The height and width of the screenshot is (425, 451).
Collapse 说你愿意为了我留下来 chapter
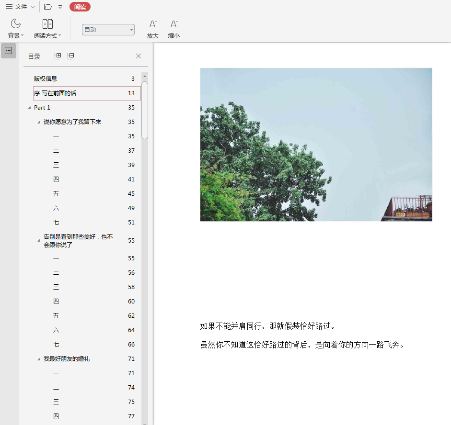click(x=39, y=122)
